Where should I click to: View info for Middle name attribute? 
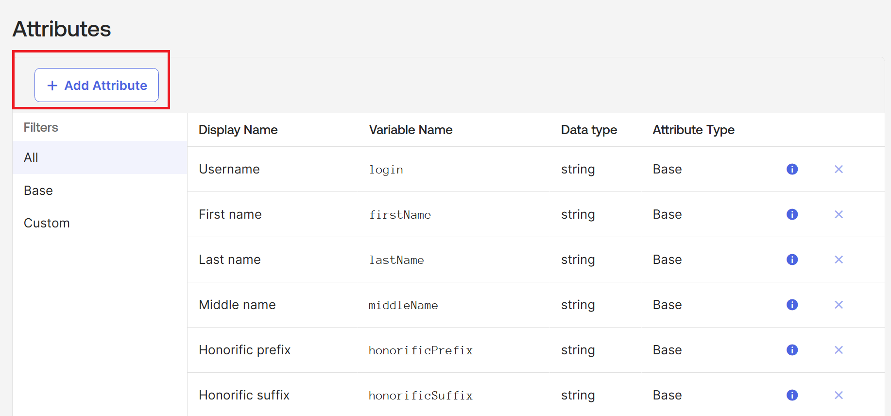pos(792,305)
